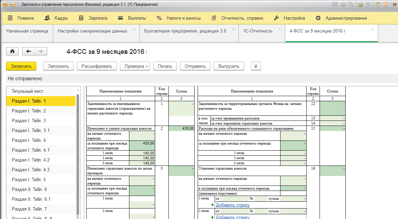Select Раздел I. Табл. 2
The image size is (398, 219).
pos(41,111)
